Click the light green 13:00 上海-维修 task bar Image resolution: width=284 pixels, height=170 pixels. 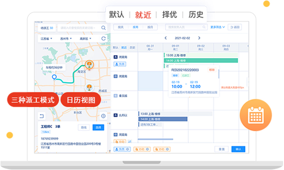(201, 55)
